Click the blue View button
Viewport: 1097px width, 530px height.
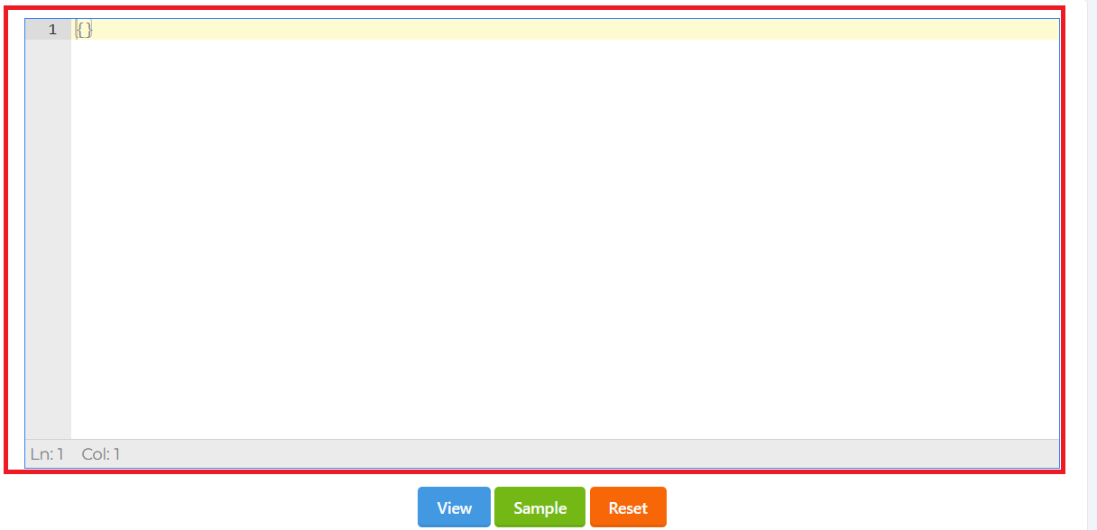click(x=454, y=507)
